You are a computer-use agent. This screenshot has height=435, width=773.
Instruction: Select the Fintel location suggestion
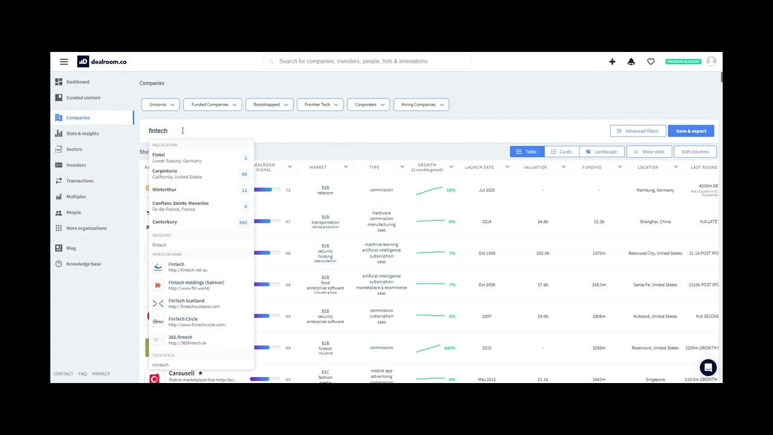point(200,158)
